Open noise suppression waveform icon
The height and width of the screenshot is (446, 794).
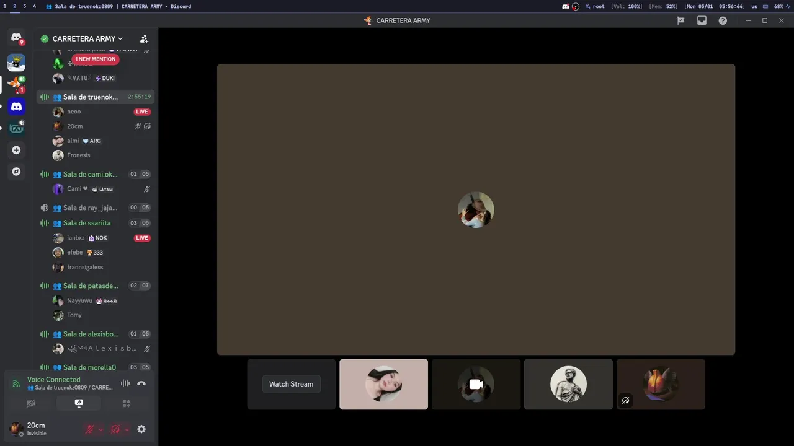point(125,383)
